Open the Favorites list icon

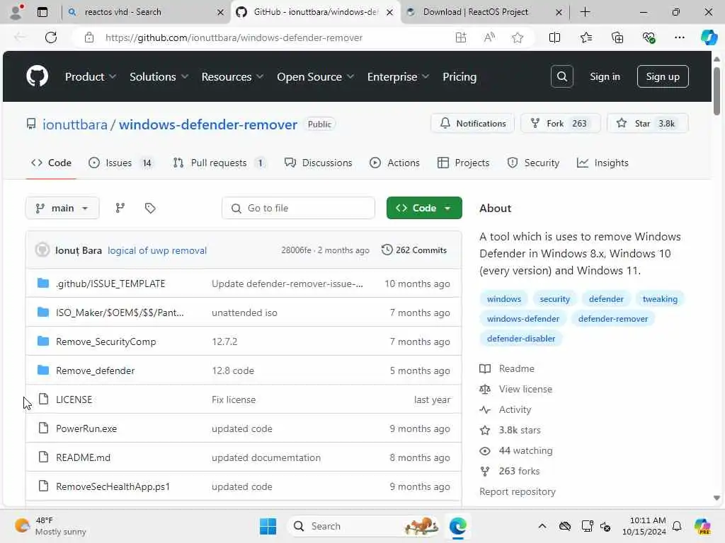586,37
